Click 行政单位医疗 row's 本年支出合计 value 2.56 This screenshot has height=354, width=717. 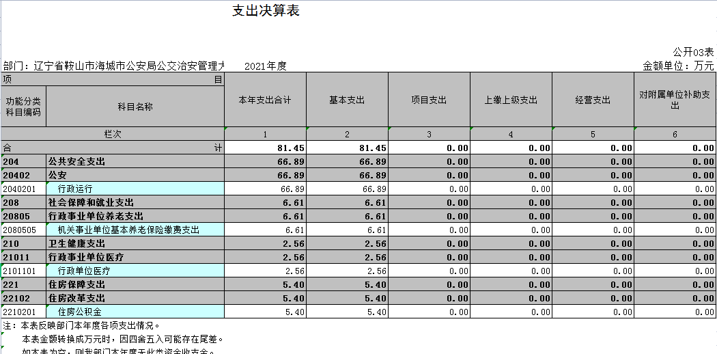pyautogui.click(x=265, y=271)
